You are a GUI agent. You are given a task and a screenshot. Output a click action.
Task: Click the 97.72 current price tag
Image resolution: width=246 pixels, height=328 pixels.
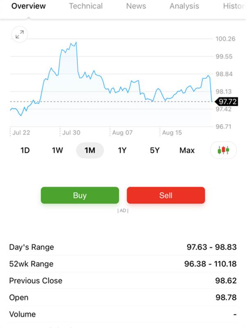point(227,101)
